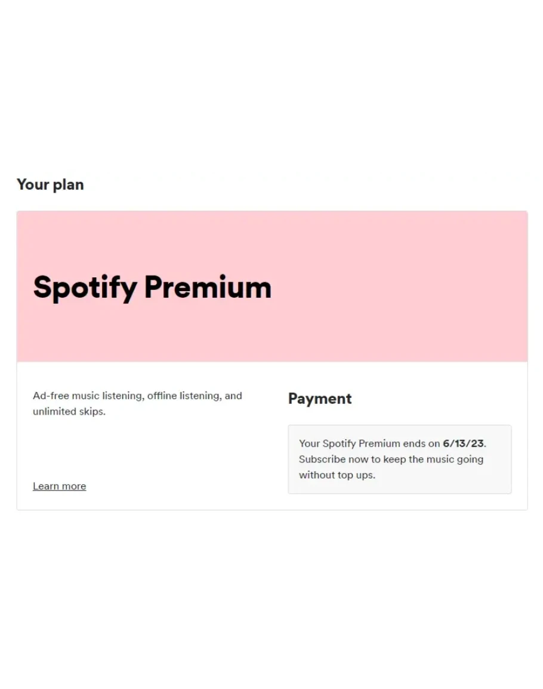This screenshot has width=543, height=689.
Task: Click the word Payment's section area below notice
Action: (x=399, y=502)
